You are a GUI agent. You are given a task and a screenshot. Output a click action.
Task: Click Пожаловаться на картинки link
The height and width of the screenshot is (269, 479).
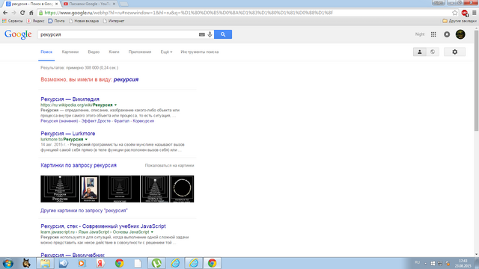tap(170, 165)
